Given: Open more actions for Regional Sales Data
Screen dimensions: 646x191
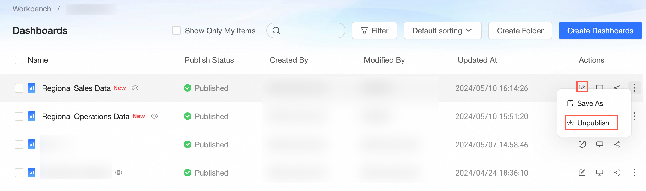Looking at the screenshot, I should tap(635, 88).
